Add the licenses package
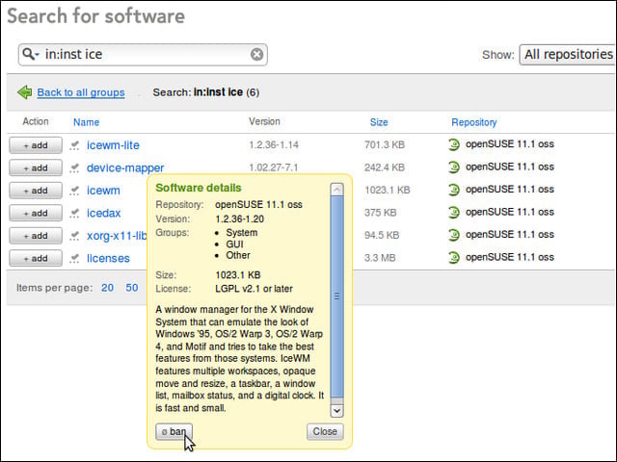Screen dimensions: 617x462 point(36,258)
